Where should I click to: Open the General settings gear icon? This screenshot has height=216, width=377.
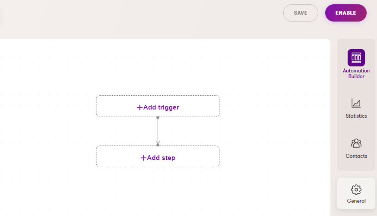356,190
